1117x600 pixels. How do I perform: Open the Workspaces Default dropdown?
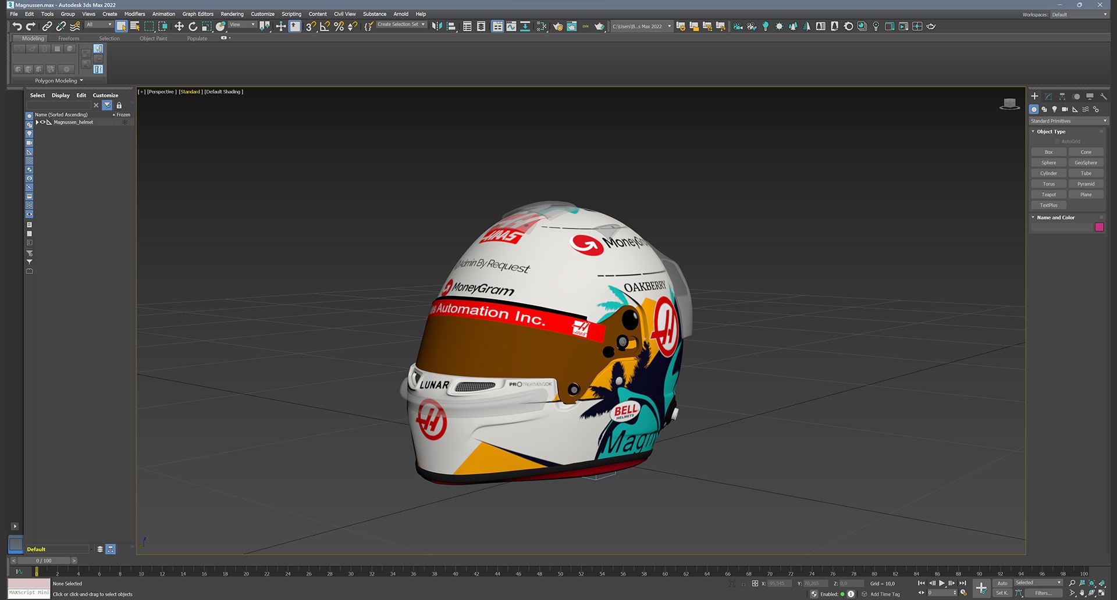pos(1079,15)
